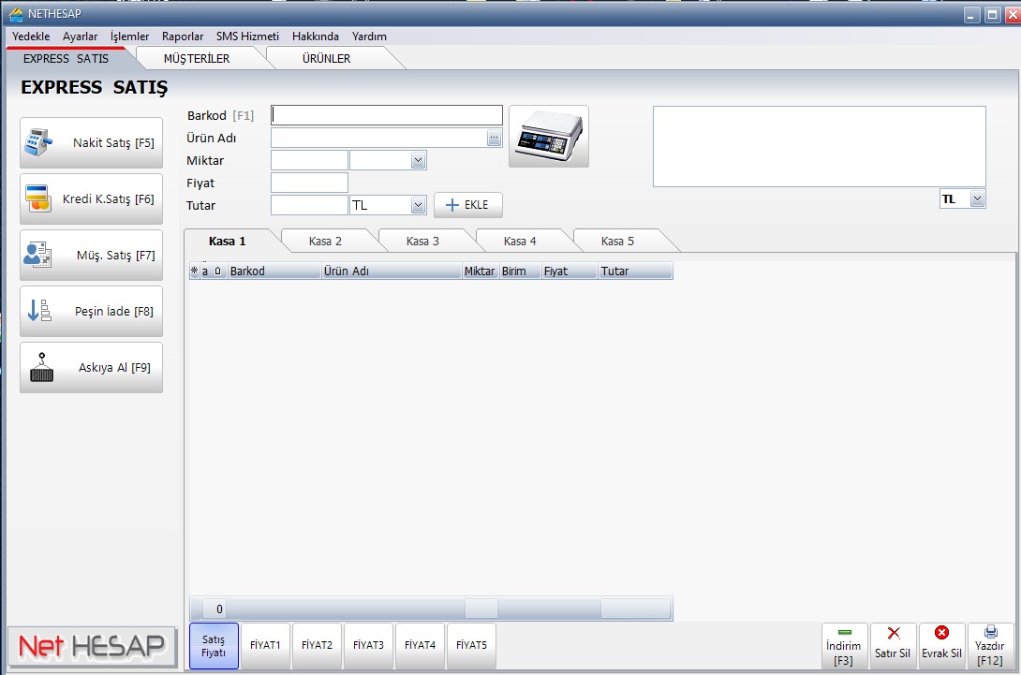Click the Peşin İade return arrow icon
This screenshot has height=675, width=1021.
38,311
